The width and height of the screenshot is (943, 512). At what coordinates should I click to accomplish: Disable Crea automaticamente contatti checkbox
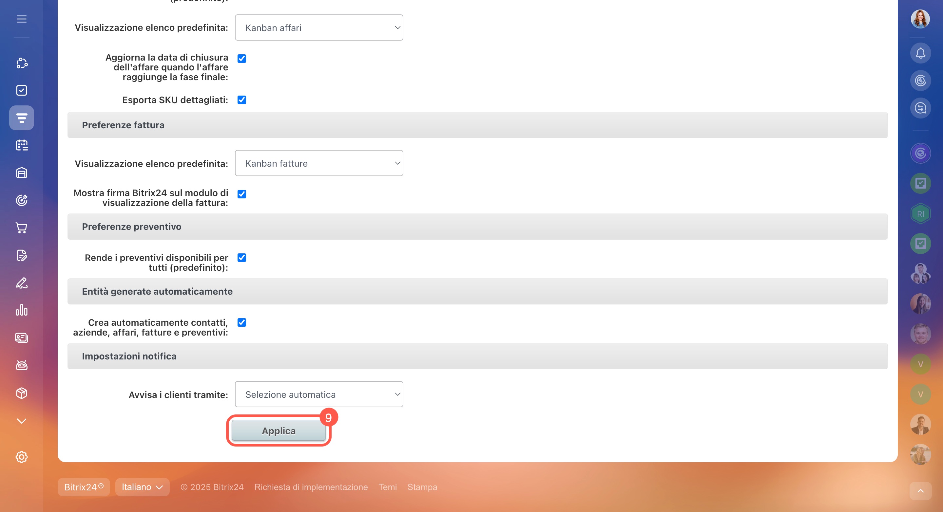click(241, 322)
